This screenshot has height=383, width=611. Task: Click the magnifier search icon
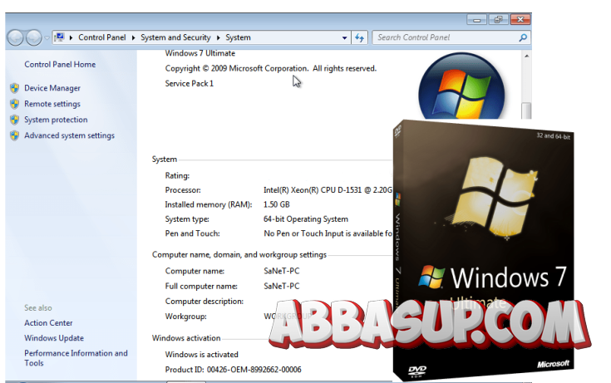tap(523, 37)
